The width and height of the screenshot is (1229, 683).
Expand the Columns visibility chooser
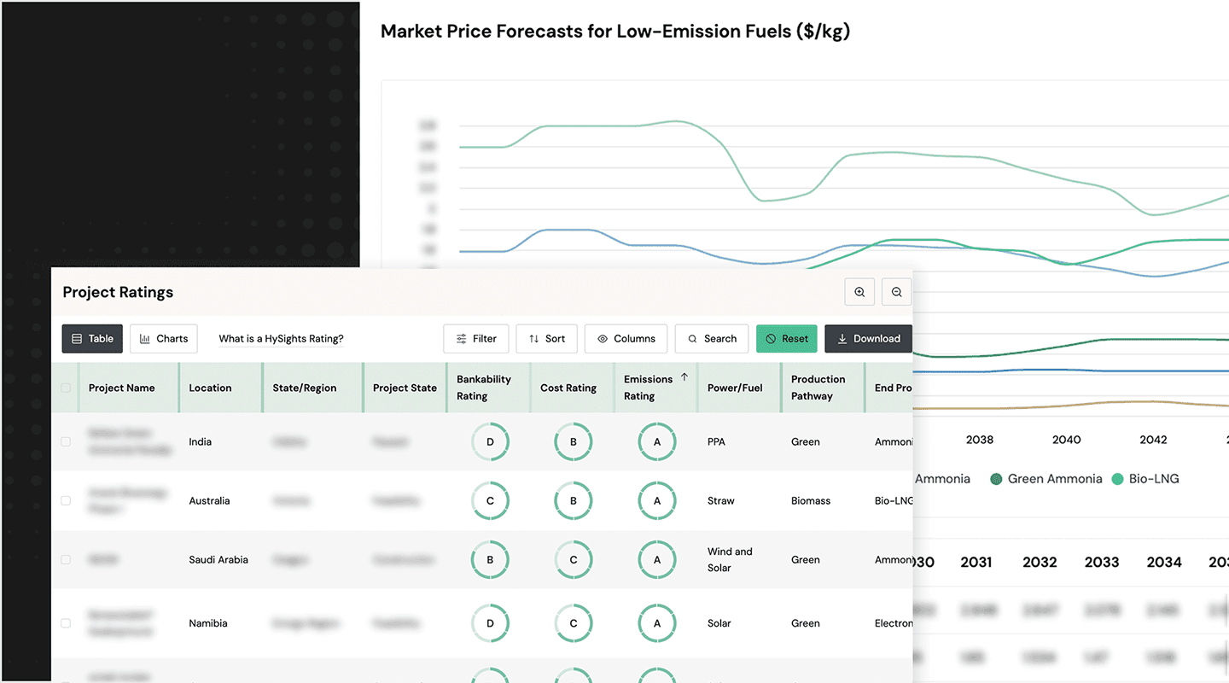tap(626, 339)
